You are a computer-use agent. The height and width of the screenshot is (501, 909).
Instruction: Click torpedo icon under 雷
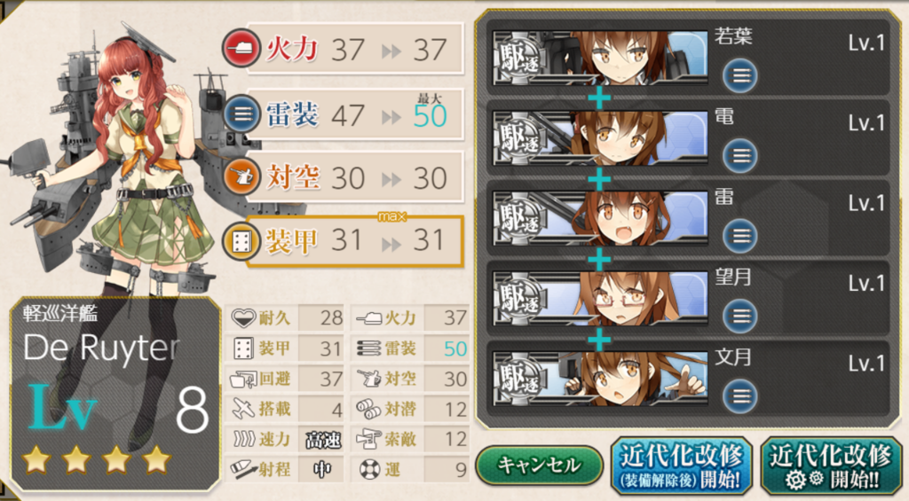pos(739,236)
